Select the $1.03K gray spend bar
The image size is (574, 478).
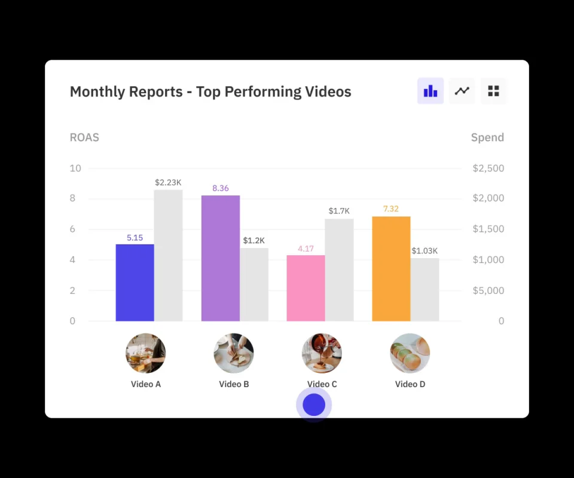[x=425, y=290]
